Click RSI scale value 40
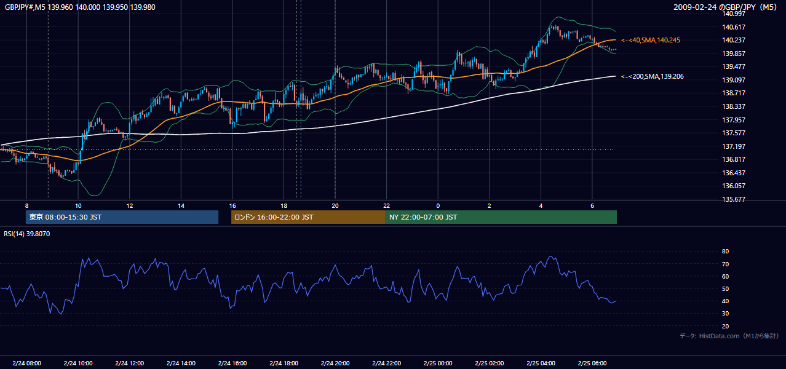 (x=726, y=301)
